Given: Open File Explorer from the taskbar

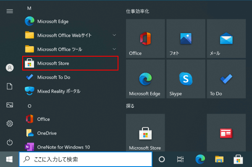Looking at the screenshot, I should coord(219,159).
